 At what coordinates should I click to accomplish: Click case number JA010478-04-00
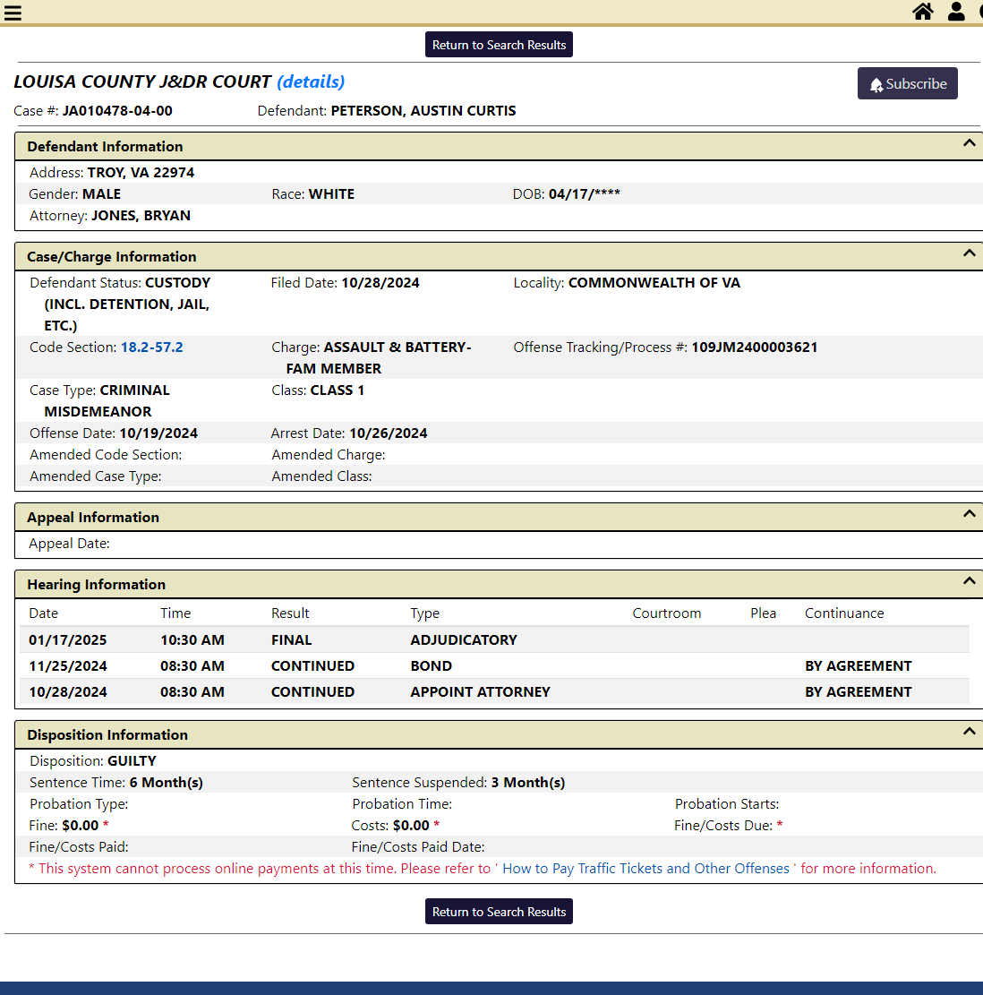click(117, 111)
